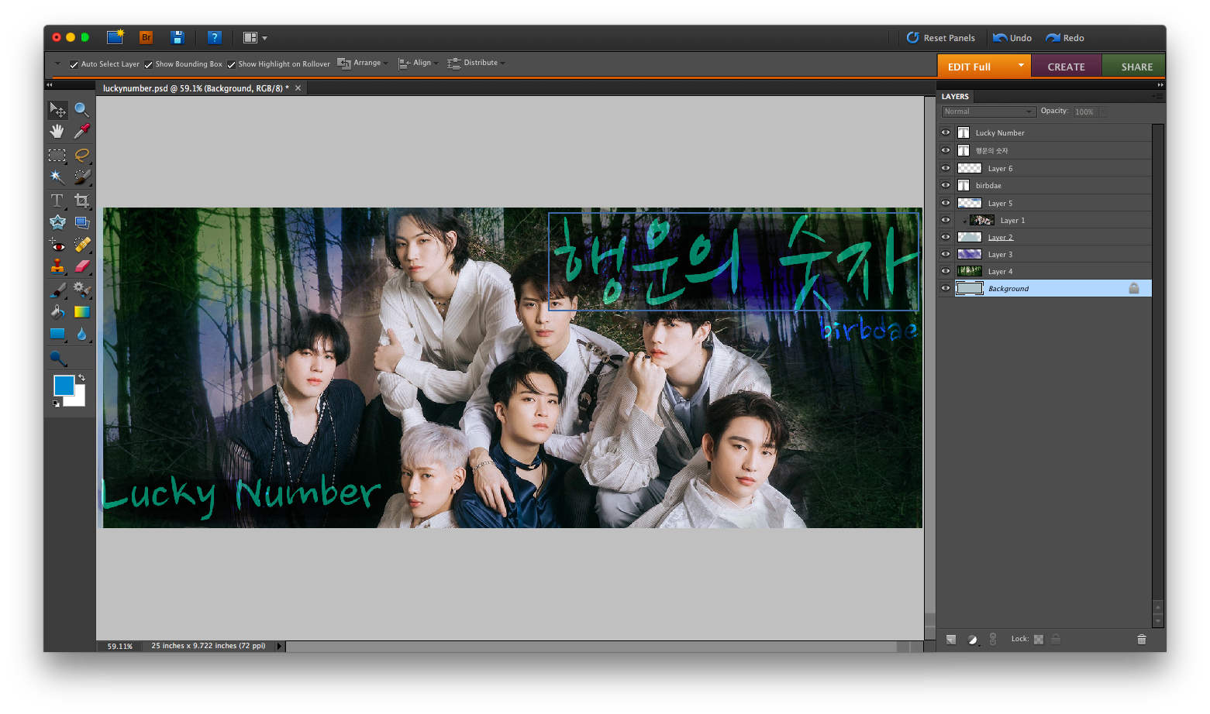Choose the Gradient tool
The height and width of the screenshot is (714, 1210).
[x=81, y=312]
